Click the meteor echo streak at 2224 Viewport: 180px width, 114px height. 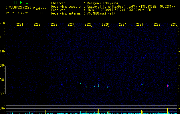(73, 87)
